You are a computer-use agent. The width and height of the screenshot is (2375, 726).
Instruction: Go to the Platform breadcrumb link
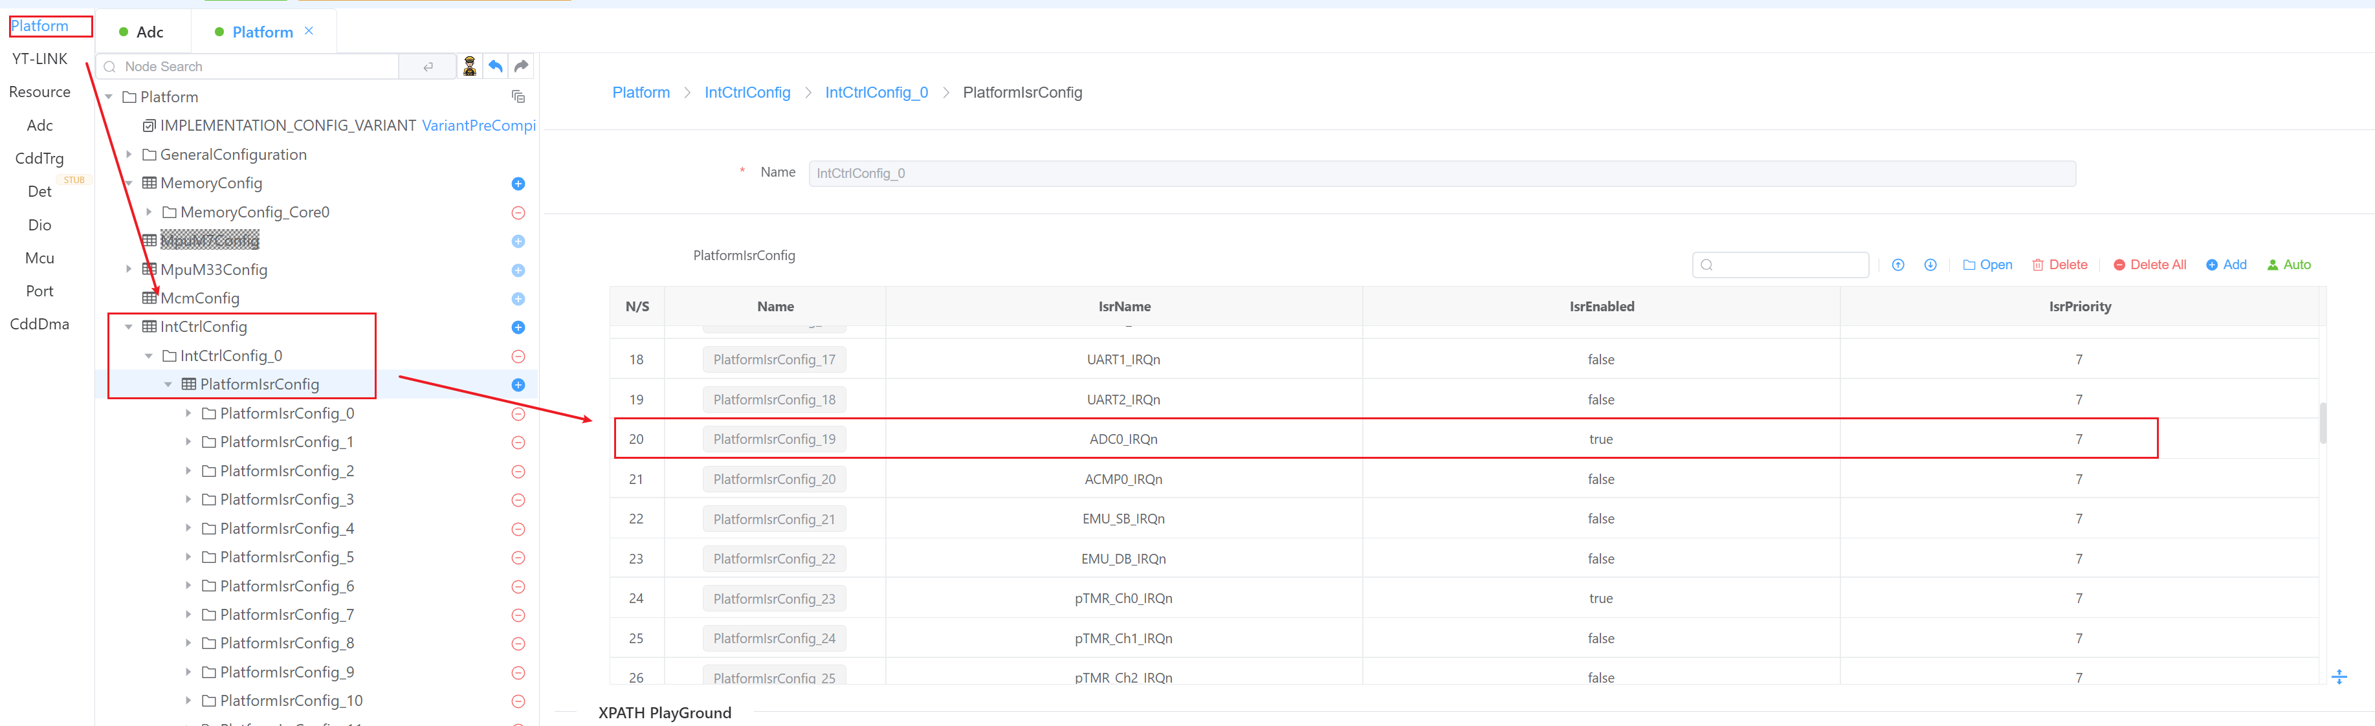click(641, 93)
